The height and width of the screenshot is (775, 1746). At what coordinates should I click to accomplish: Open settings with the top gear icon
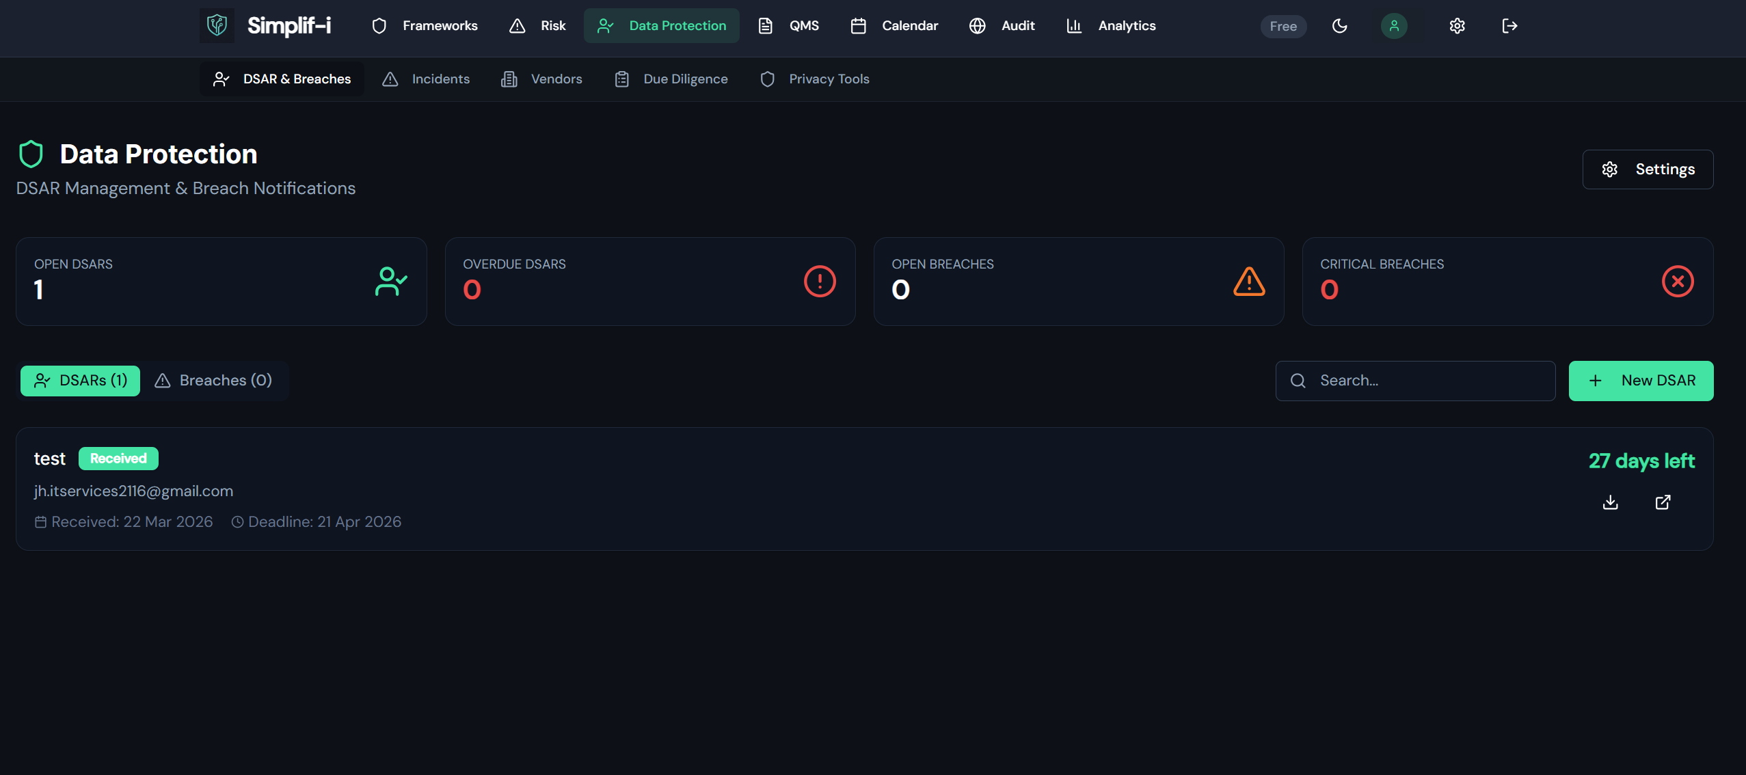click(1457, 26)
